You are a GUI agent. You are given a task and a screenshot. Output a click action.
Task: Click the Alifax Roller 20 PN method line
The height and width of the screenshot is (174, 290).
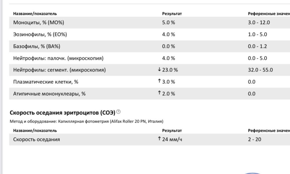[x=86, y=122]
